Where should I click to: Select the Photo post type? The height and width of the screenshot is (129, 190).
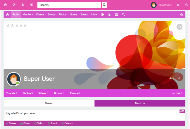click(x=25, y=123)
